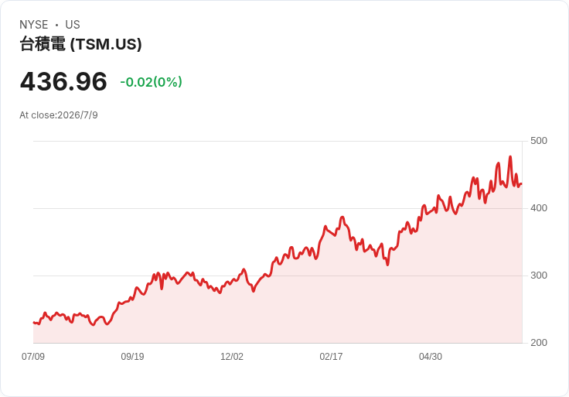The width and height of the screenshot is (569, 397).
Task: Click the 500 y-axis price label
Action: 539,141
